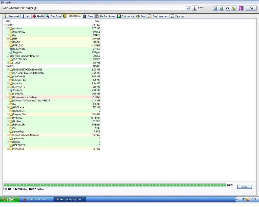This screenshot has width=259, height=207.
Task: Expand the Program Files folder node
Action: click(x=8, y=114)
